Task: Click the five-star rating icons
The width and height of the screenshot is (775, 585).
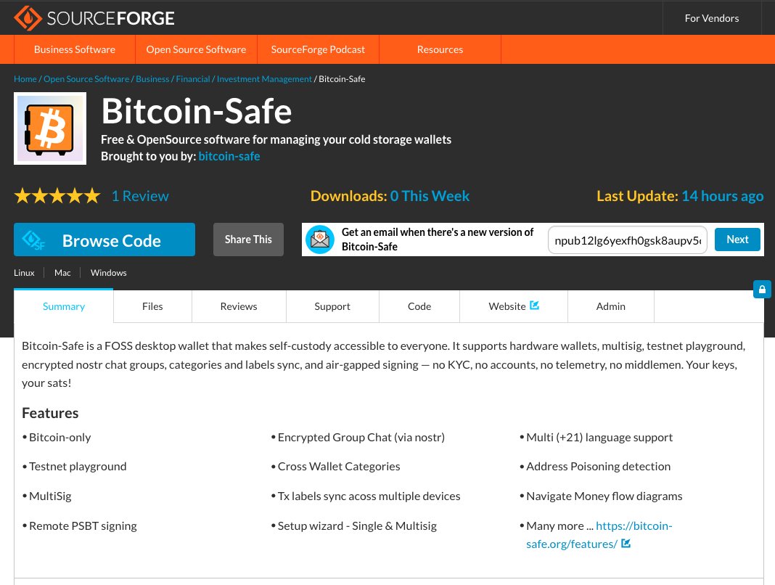Action: [57, 196]
